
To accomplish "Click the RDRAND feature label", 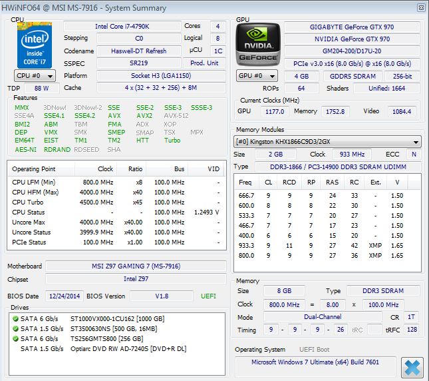I will tap(57, 150).
